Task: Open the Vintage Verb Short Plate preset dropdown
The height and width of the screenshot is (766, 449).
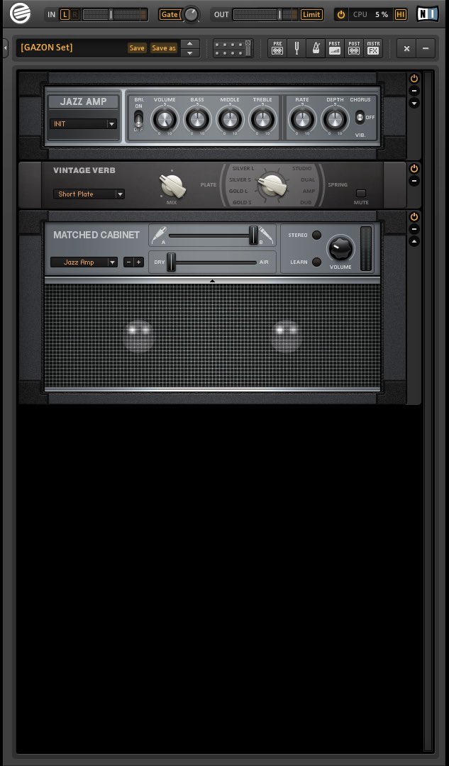Action: point(89,194)
